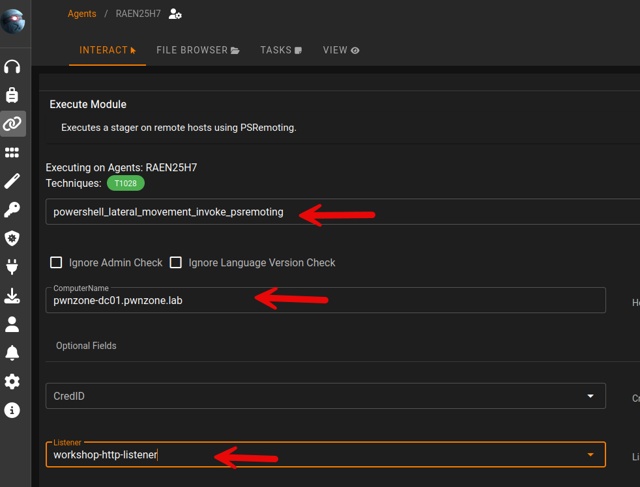Click the bell notifications sidebar icon

[12, 352]
